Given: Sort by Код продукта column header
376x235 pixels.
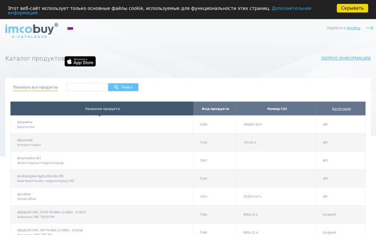Looking at the screenshot, I should tap(215, 109).
